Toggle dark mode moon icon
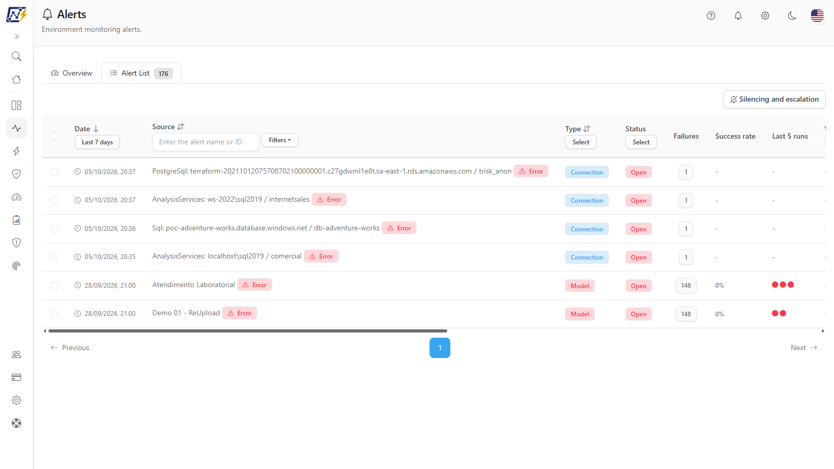The width and height of the screenshot is (834, 469). click(792, 16)
